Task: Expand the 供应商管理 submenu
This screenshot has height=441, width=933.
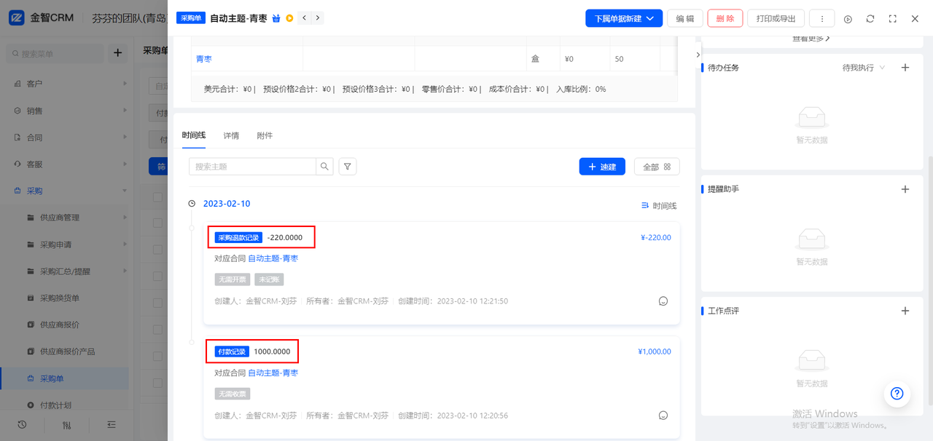Action: pyautogui.click(x=67, y=218)
